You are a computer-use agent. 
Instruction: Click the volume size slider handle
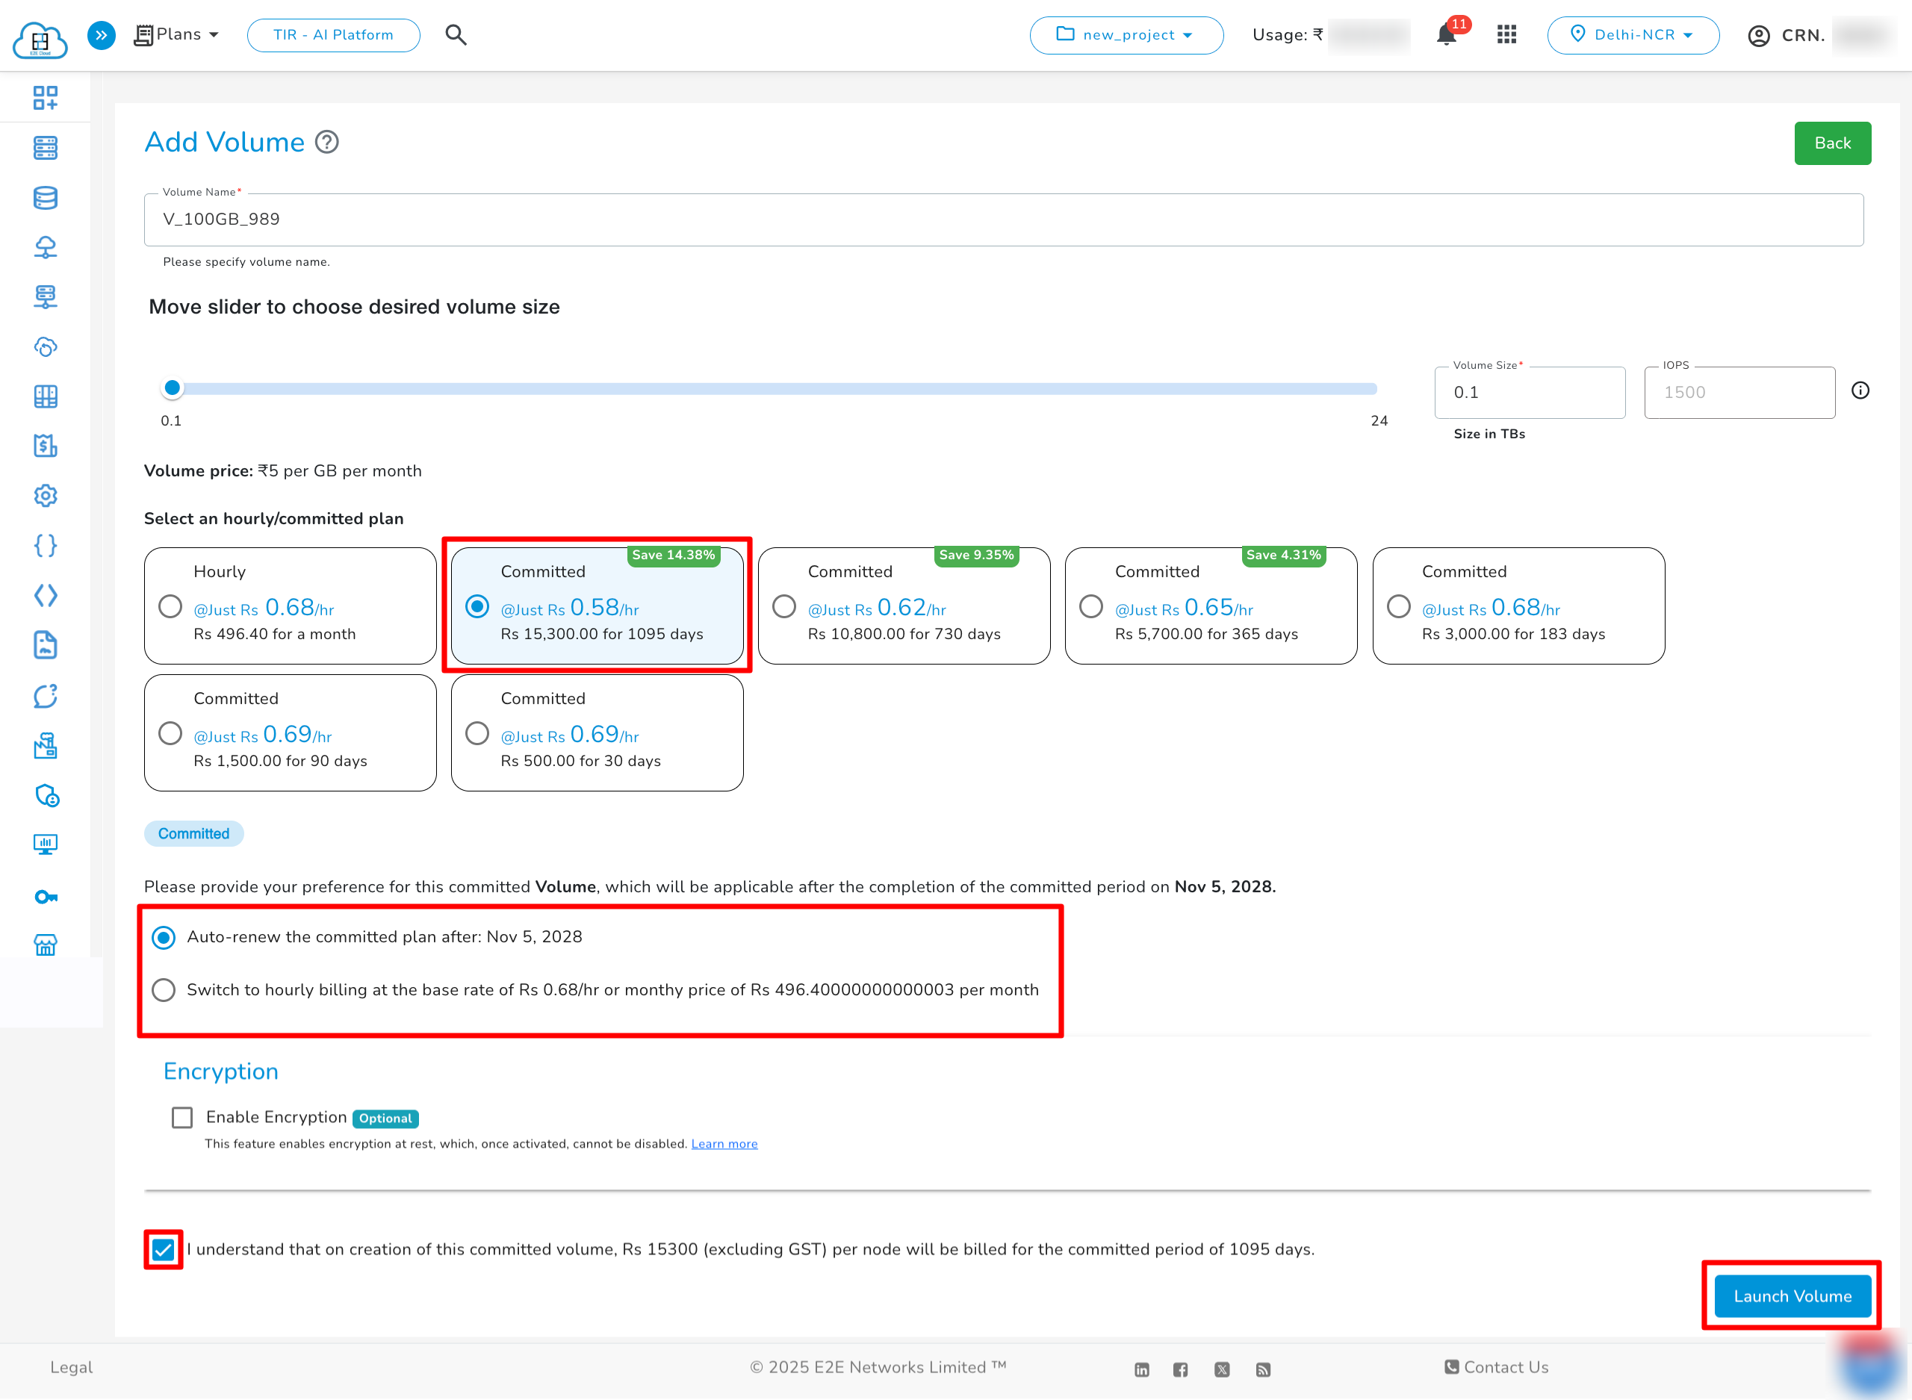172,388
